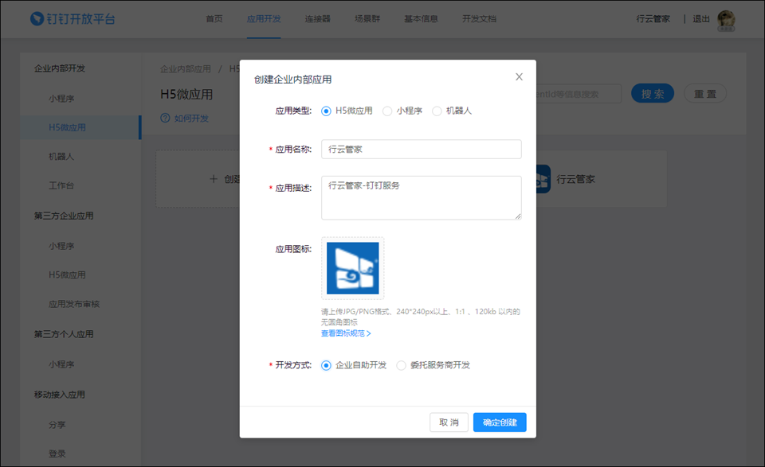Image resolution: width=765 pixels, height=467 pixels.
Task: Click the user avatar in top right
Action: pos(726,20)
